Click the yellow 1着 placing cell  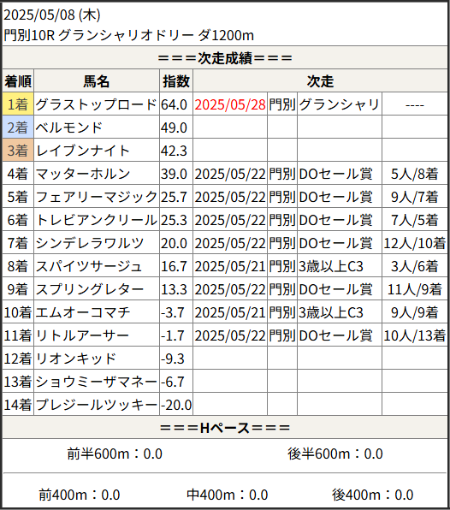[18, 104]
